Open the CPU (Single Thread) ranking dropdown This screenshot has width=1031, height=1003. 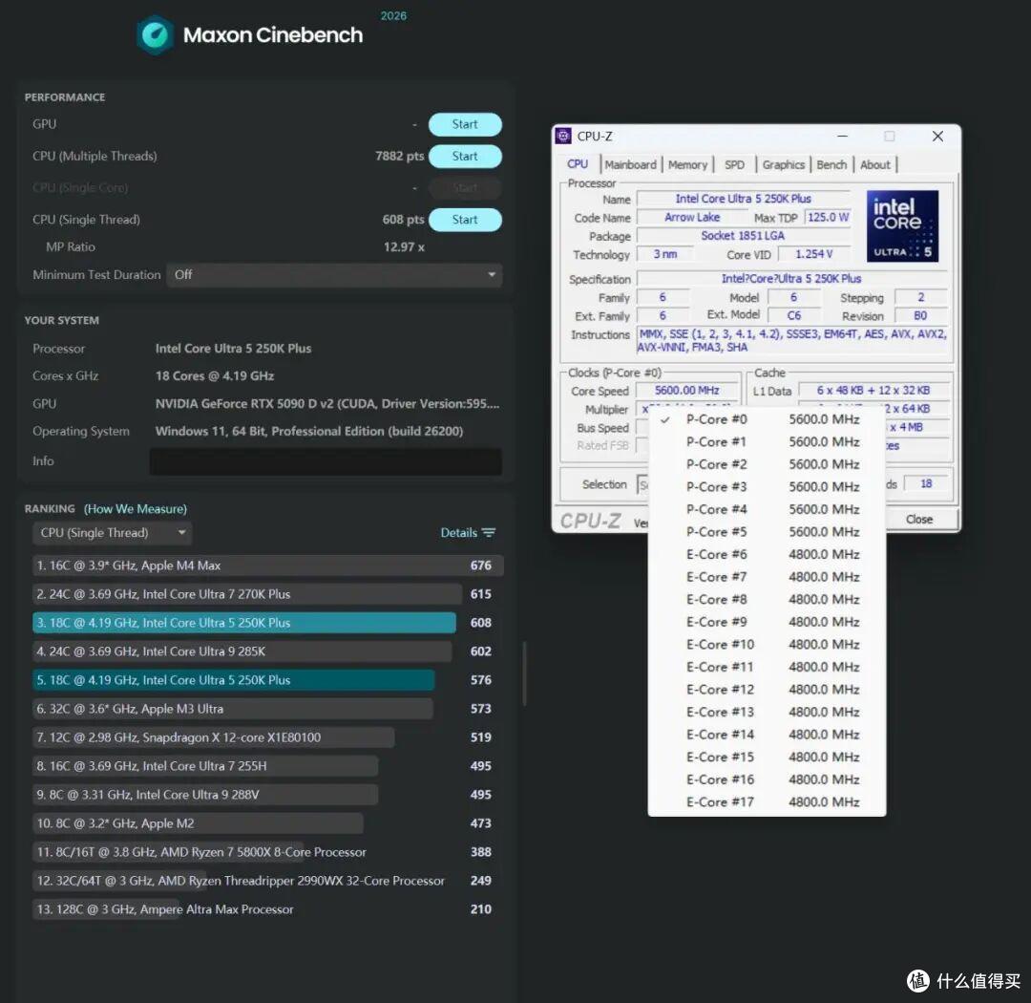coord(113,532)
